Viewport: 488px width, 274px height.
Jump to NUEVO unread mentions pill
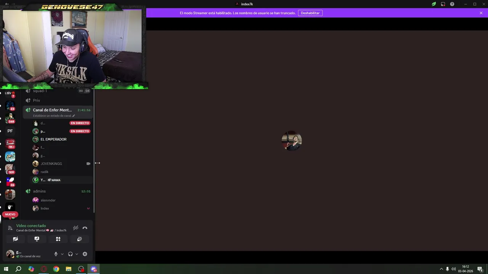tap(10, 214)
